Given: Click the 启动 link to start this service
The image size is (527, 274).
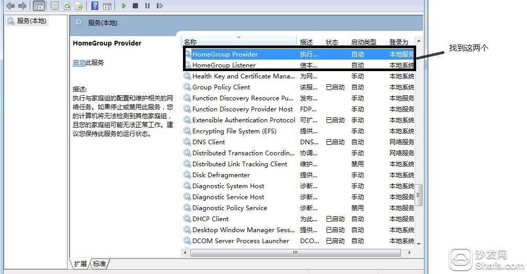Looking at the screenshot, I should tap(79, 63).
